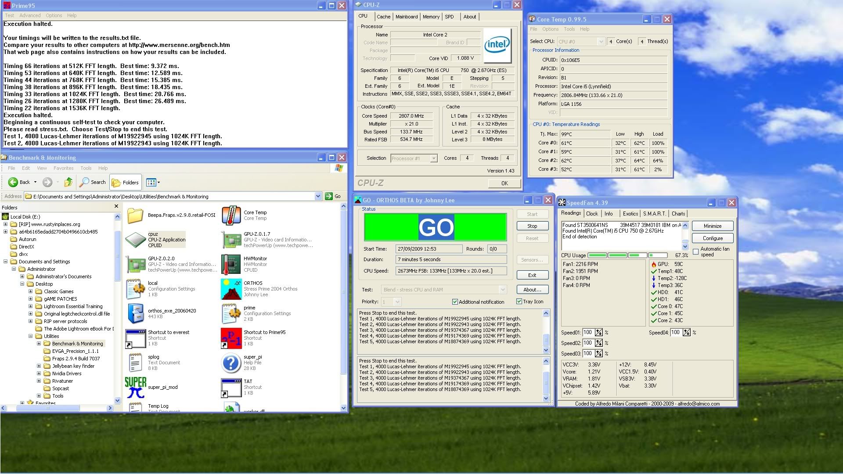Click the Configure button in SpeedFan
The width and height of the screenshot is (843, 474).
click(x=713, y=238)
